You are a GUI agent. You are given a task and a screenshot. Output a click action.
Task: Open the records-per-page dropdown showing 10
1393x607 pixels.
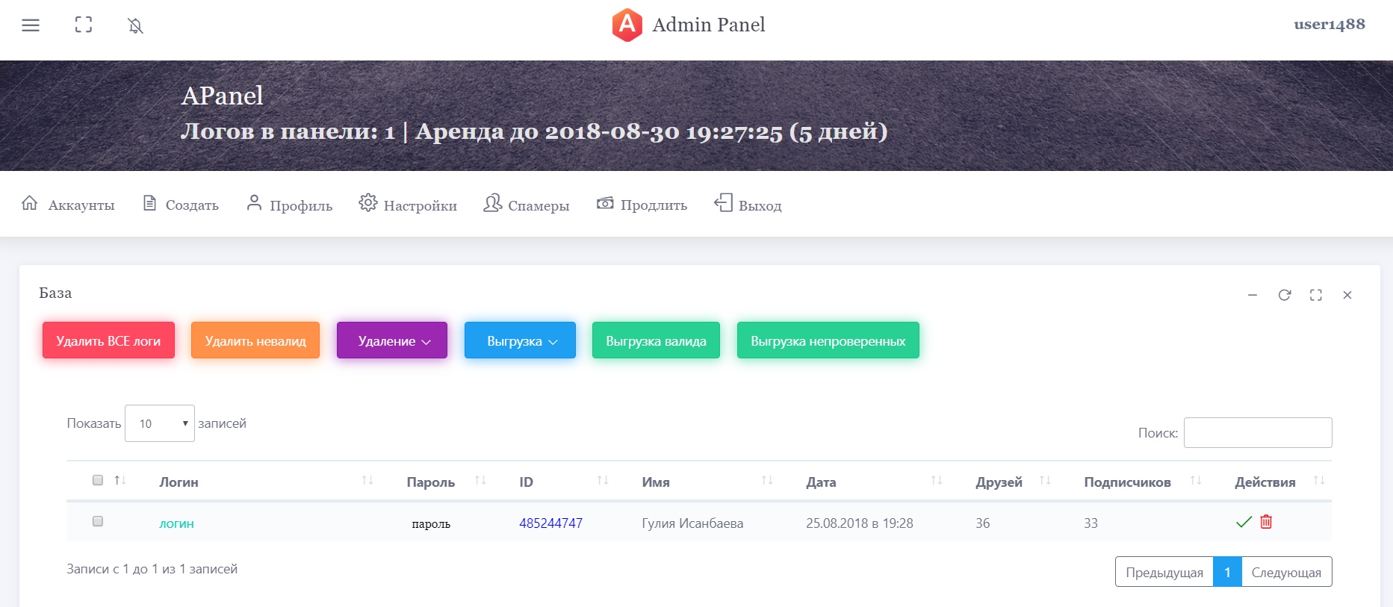[x=160, y=423]
